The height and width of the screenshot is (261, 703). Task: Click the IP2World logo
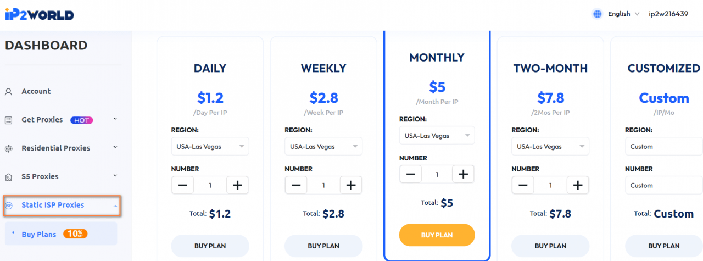pyautogui.click(x=39, y=14)
